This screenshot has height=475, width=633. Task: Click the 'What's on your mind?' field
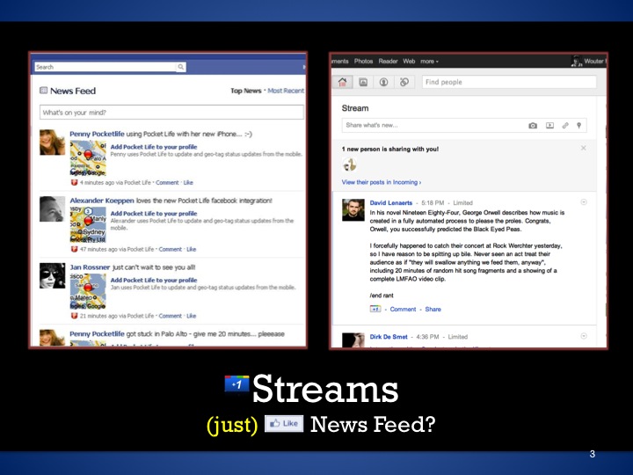171,113
